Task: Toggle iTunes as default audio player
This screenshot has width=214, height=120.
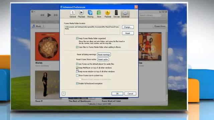Action: 77,64
